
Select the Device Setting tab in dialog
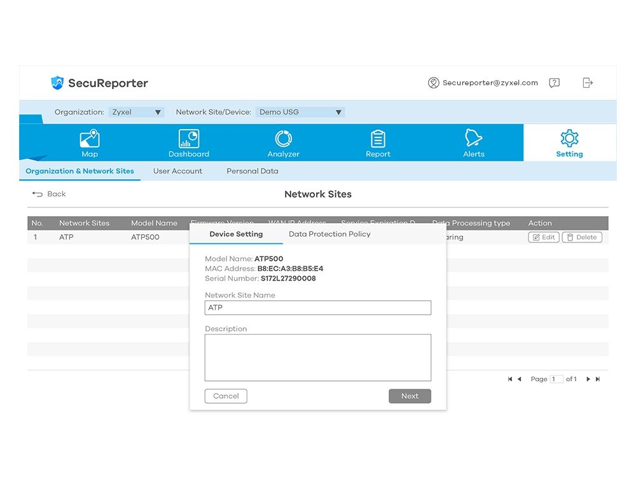click(236, 234)
